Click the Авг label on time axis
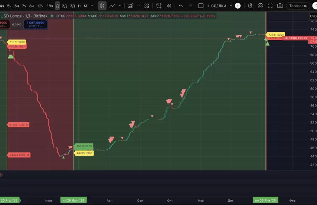317x205 pixels. tap(109, 200)
